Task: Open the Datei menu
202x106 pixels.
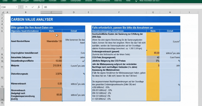Action: coord(5,1)
